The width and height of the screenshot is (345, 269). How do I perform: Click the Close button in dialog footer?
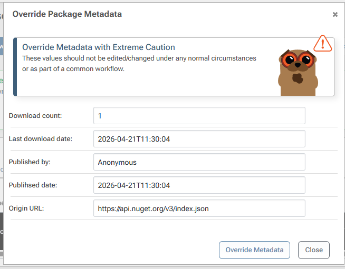point(313,250)
